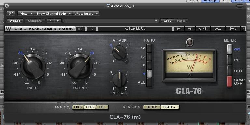The image size is (250, 125).
Task: Select the BLUEY revision
Action: (x=152, y=107)
